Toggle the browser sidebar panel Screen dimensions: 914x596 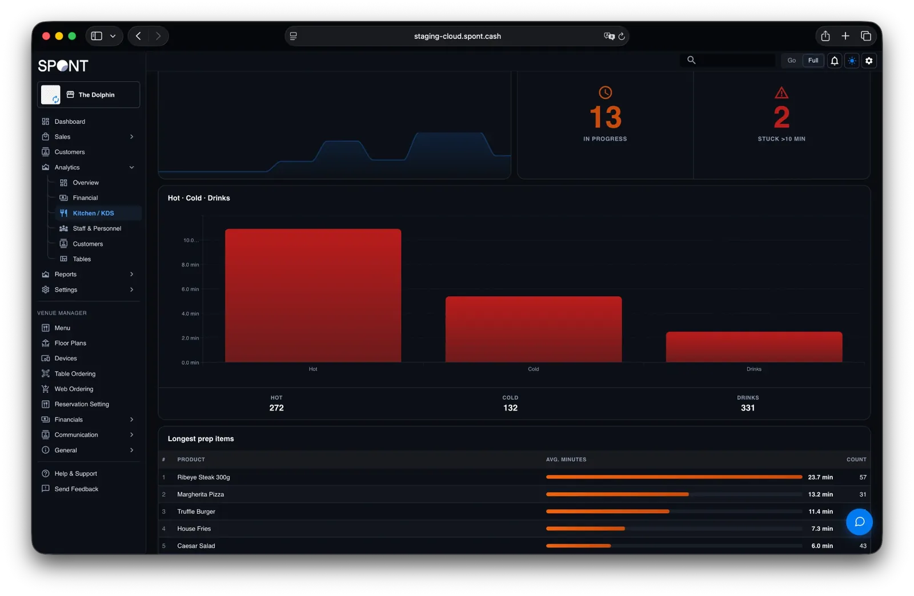pos(97,36)
